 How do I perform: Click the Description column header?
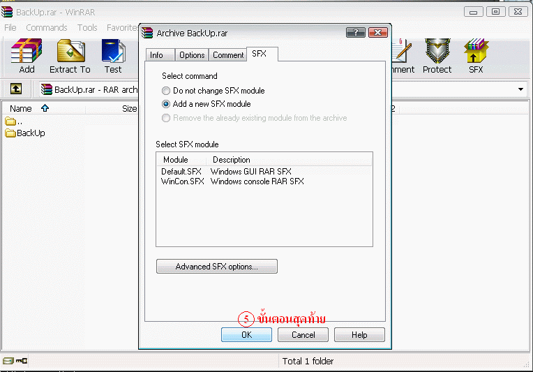tap(289, 159)
